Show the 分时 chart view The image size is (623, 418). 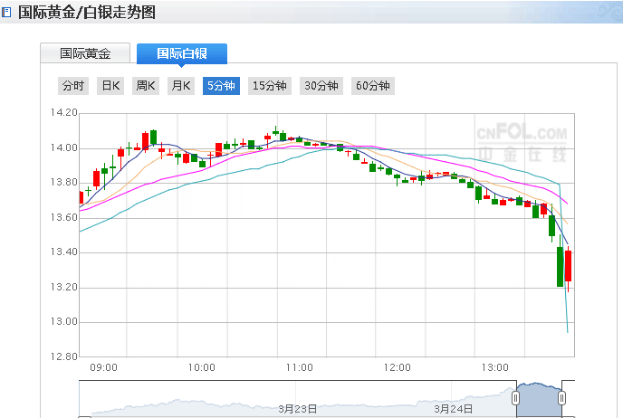(73, 86)
